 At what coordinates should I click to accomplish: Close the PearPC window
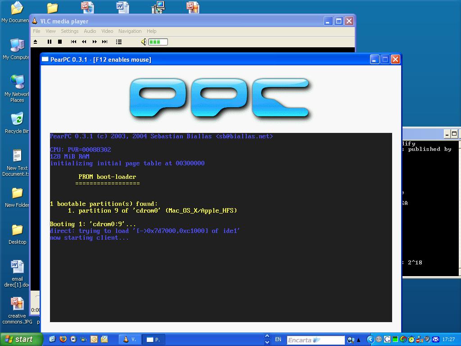[395, 59]
